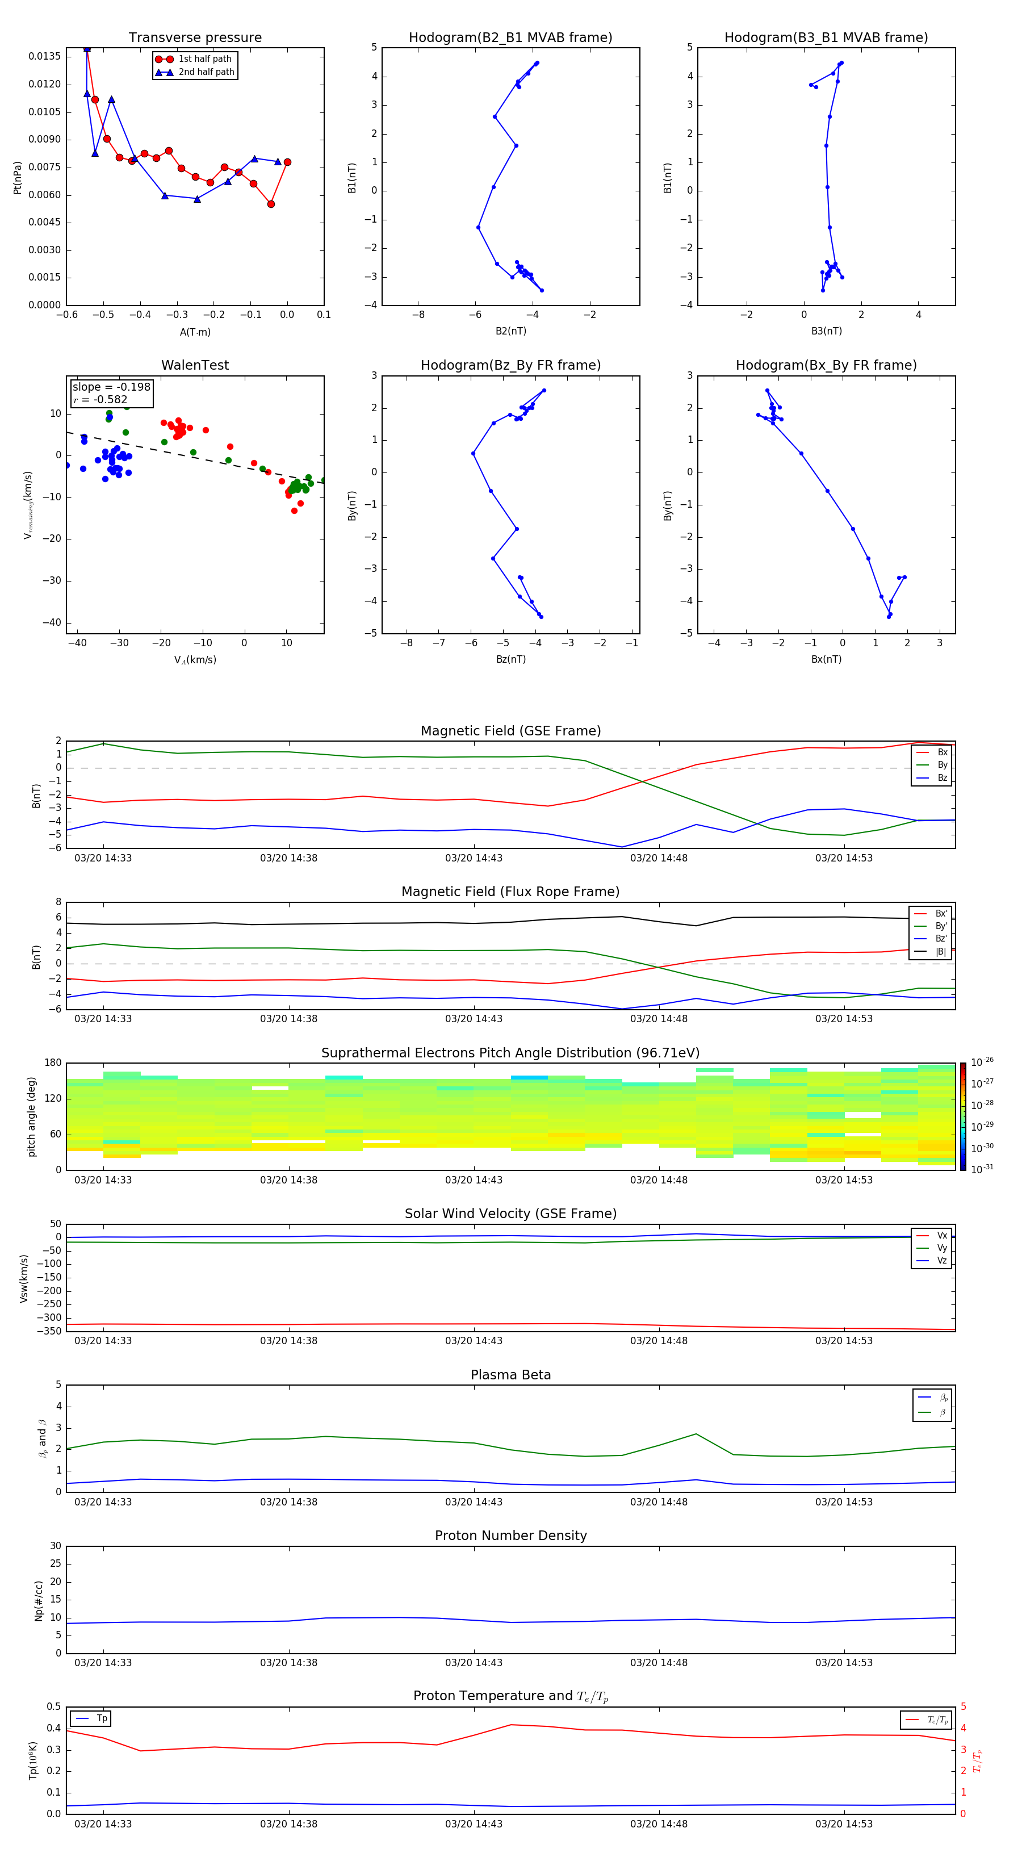Click '03/20 14:48' under Proton Number Density panel
Screen dimensions: 1022x1874
point(658,1663)
